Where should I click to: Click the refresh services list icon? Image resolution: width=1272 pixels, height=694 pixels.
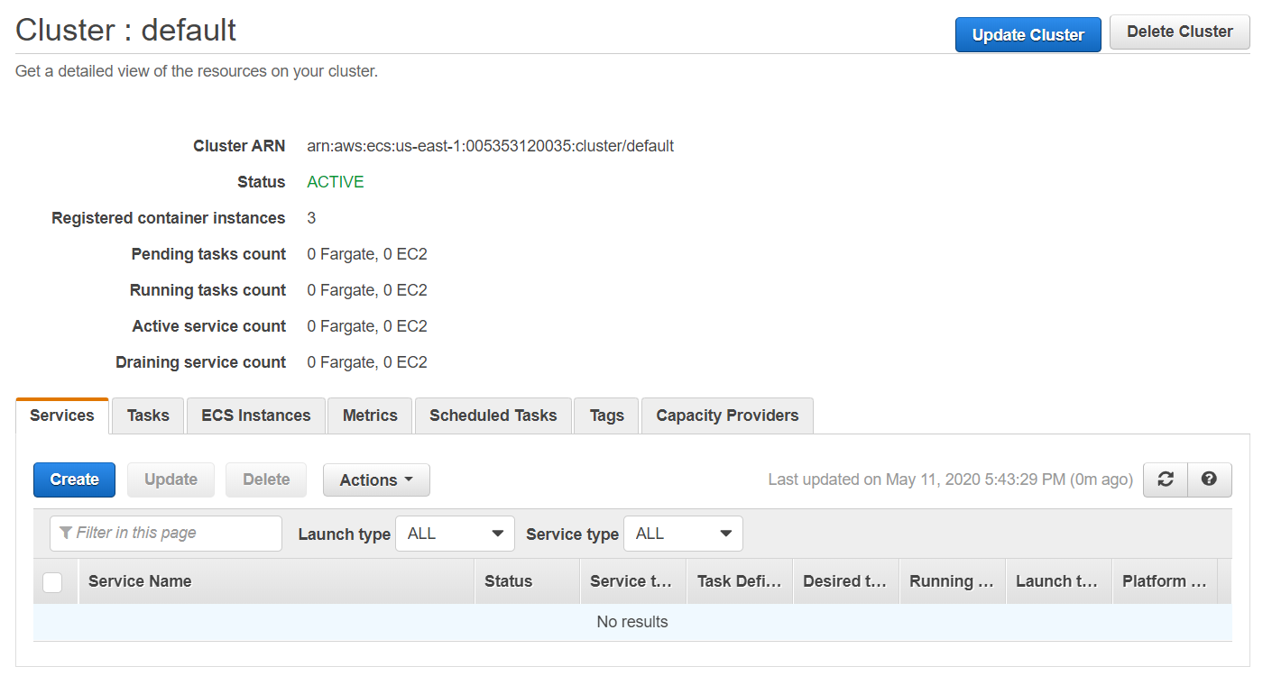click(1166, 479)
